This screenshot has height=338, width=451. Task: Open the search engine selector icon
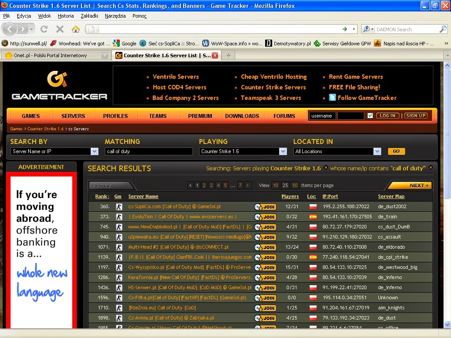click(368, 29)
